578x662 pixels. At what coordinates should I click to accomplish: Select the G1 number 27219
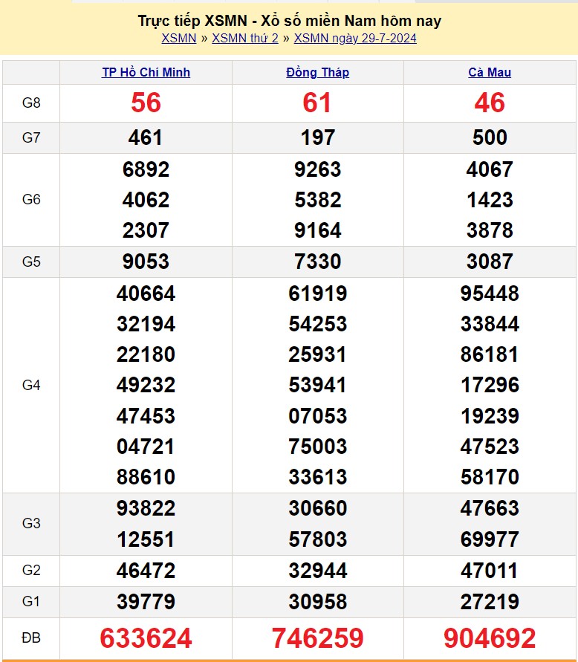[490, 602]
